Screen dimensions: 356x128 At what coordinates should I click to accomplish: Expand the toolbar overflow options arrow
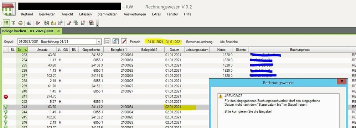tap(98, 23)
